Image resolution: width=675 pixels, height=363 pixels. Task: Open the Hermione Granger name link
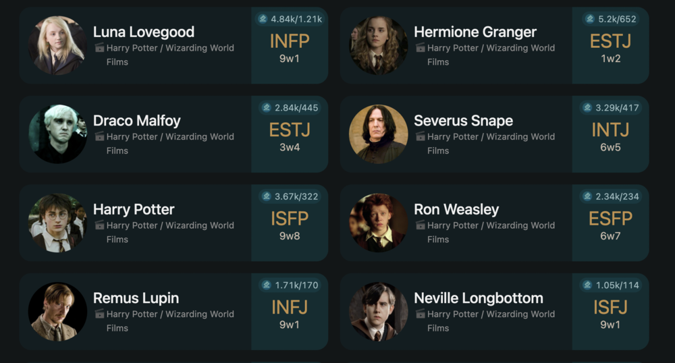point(475,32)
